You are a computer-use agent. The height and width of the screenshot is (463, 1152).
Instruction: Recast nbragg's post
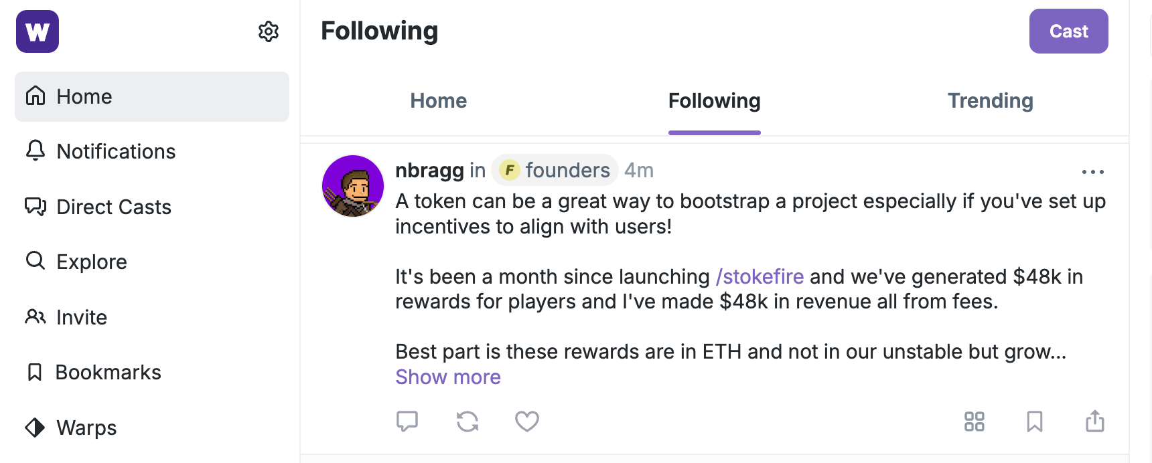pos(467,421)
